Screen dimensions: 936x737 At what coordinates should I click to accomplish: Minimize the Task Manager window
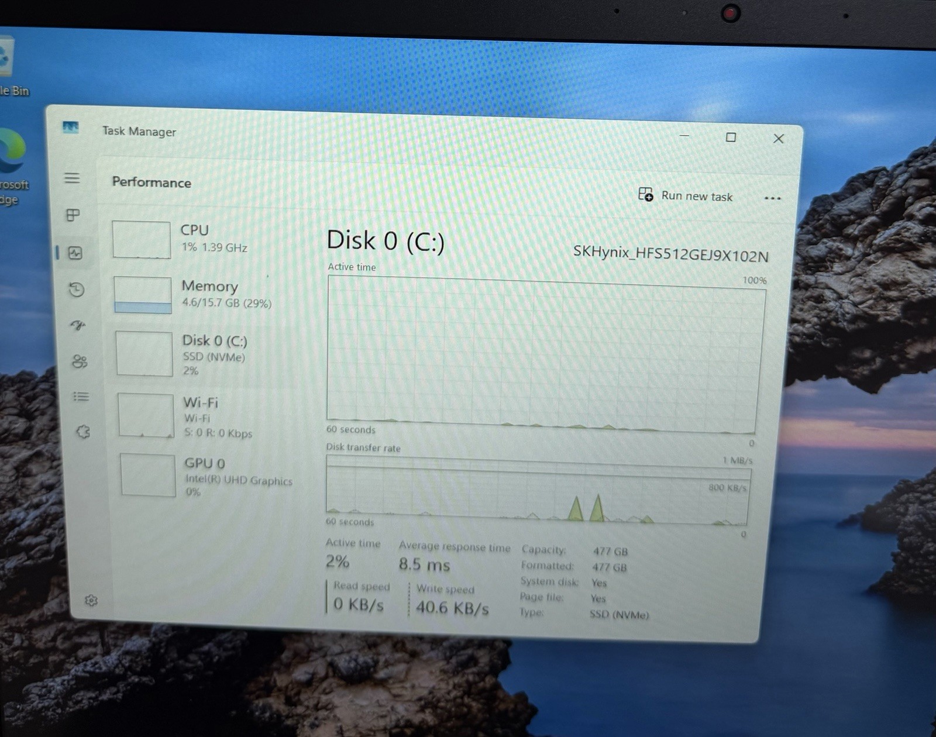click(x=684, y=136)
